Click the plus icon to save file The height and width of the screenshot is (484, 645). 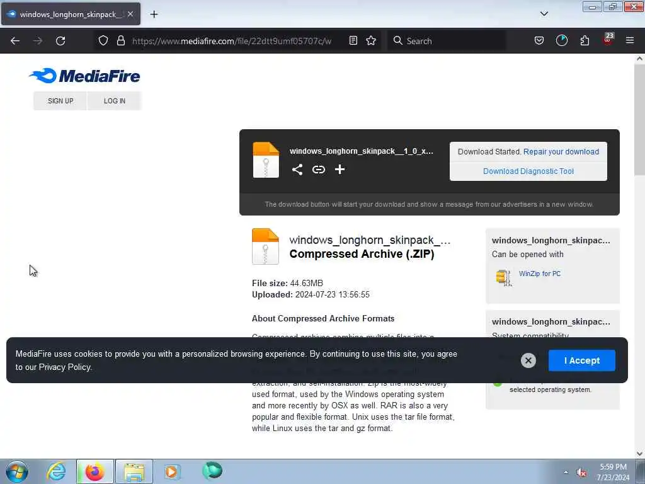tap(340, 170)
